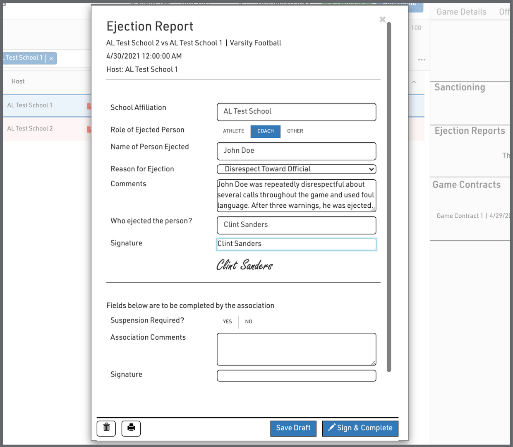513x447 pixels.
Task: Remove the Test School 1 filter tag
Action: pyautogui.click(x=51, y=58)
